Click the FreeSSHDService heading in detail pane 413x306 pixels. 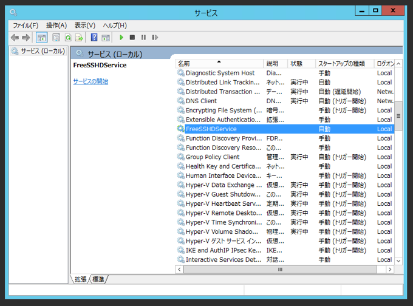click(100, 65)
